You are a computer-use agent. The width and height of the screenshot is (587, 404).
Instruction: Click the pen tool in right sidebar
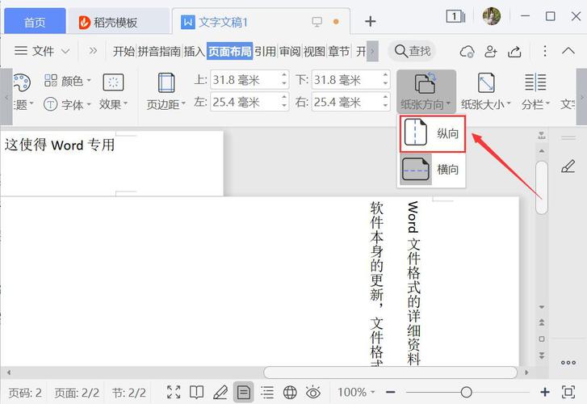click(568, 166)
